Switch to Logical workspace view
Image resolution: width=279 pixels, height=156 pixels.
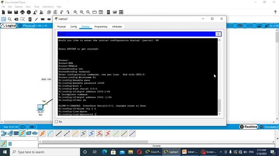(x=9, y=26)
